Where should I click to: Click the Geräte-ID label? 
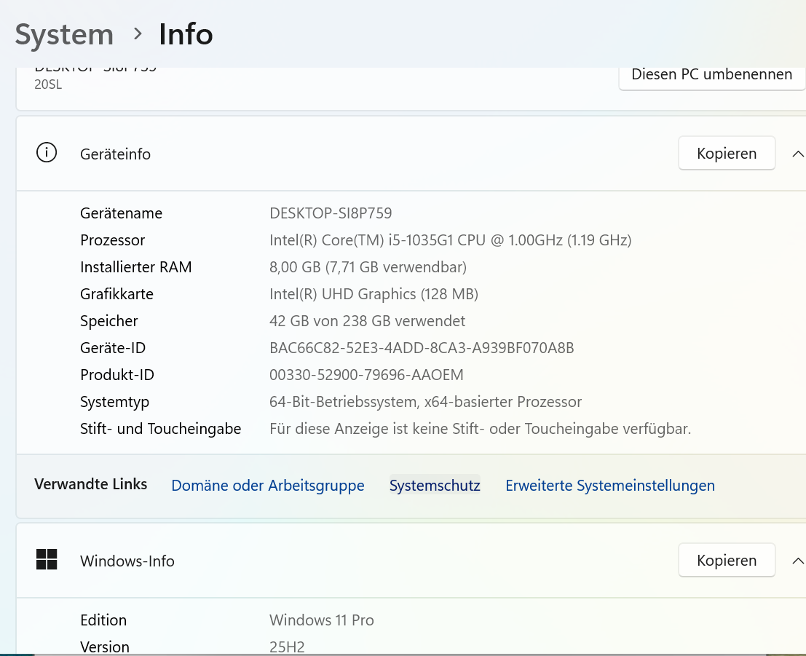coord(113,348)
